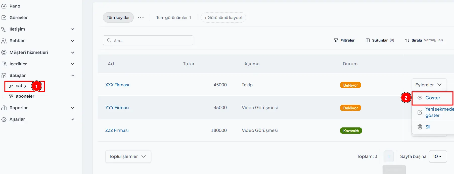Click the trash icon next to Sil
The width and height of the screenshot is (454, 174).
(x=420, y=127)
